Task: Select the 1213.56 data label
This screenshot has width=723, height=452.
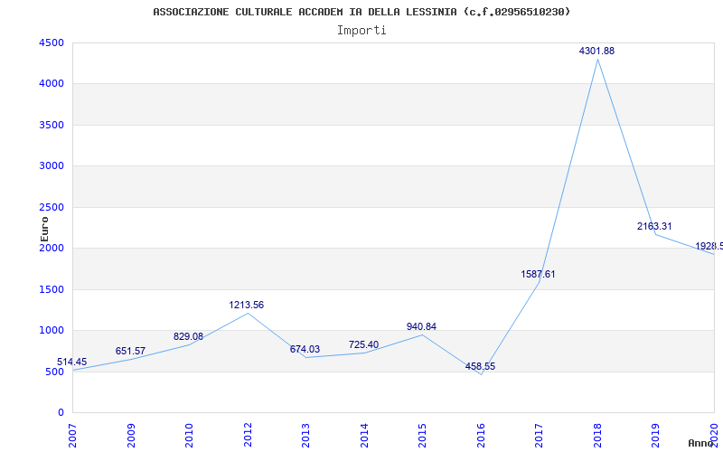Action: [246, 306]
